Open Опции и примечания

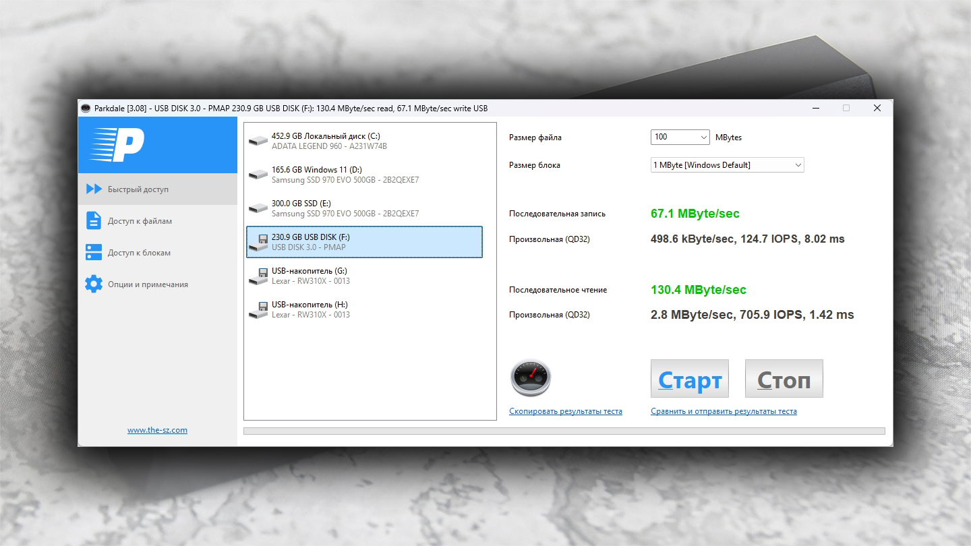(158, 284)
